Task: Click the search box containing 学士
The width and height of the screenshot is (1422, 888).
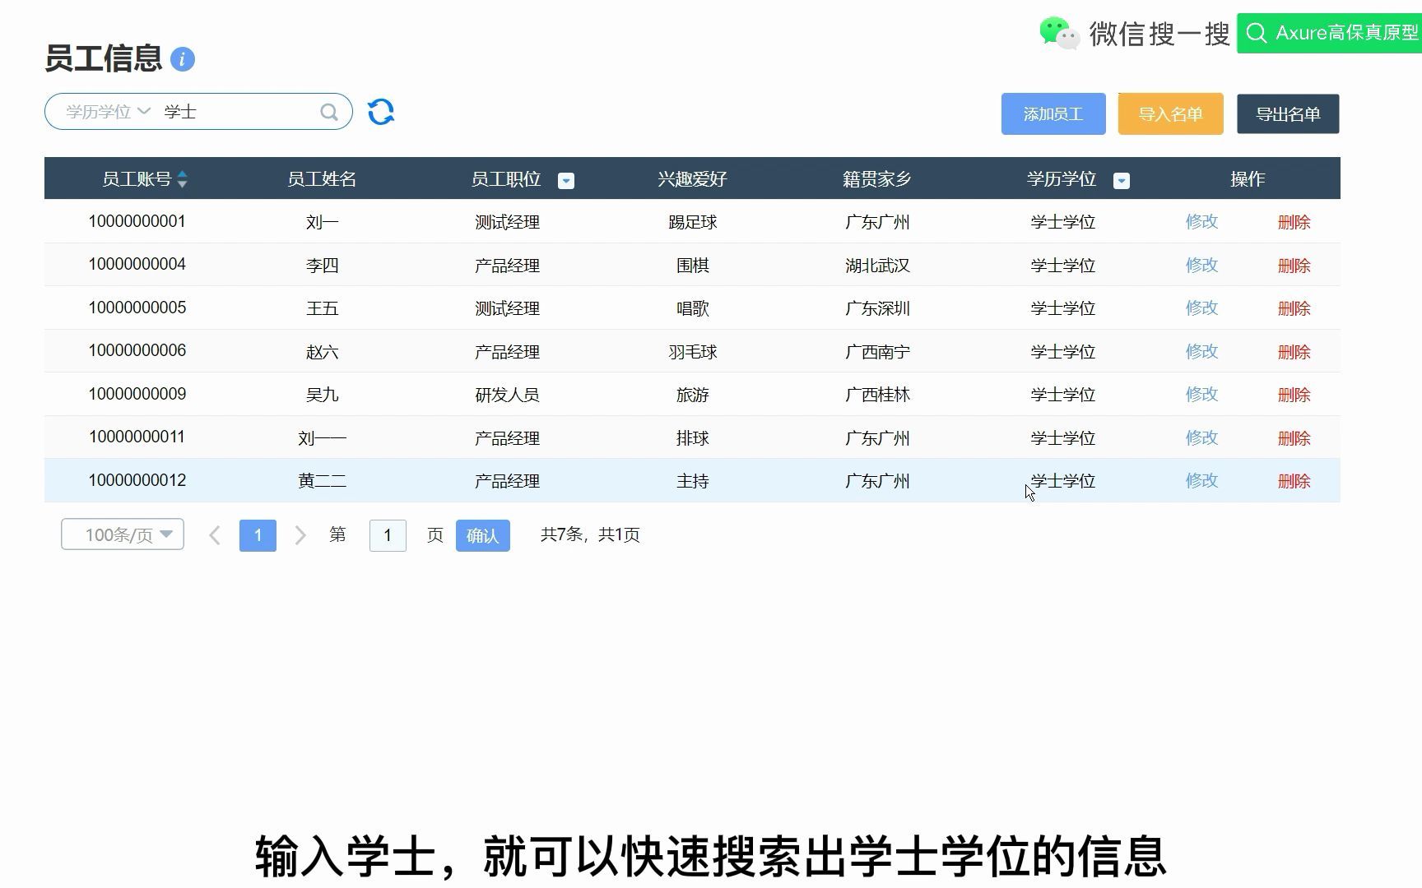Action: 198,112
